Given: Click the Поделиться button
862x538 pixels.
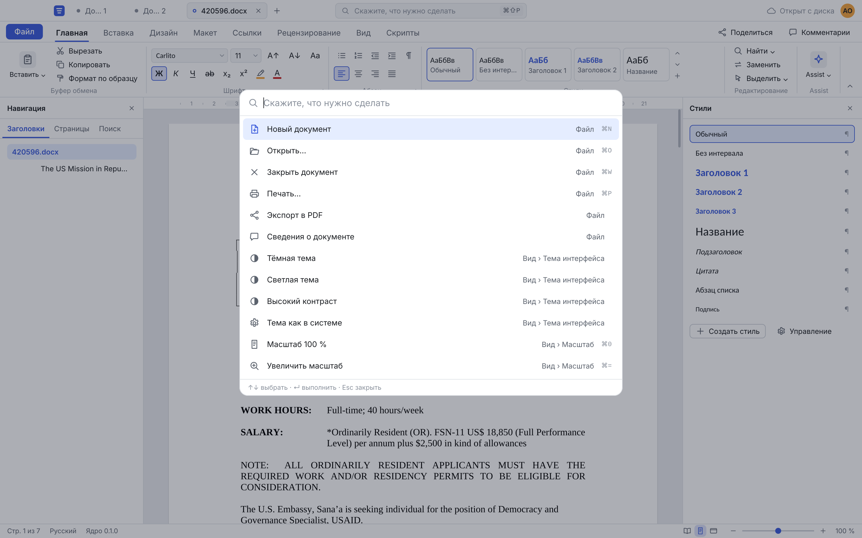Looking at the screenshot, I should pyautogui.click(x=745, y=32).
